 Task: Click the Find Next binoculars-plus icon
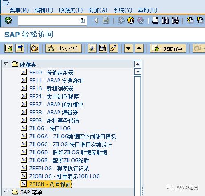point(175,20)
